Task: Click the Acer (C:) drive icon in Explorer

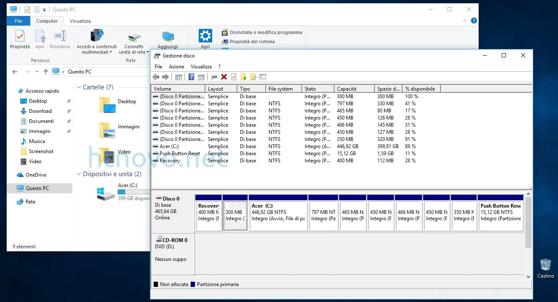Action: [105, 193]
